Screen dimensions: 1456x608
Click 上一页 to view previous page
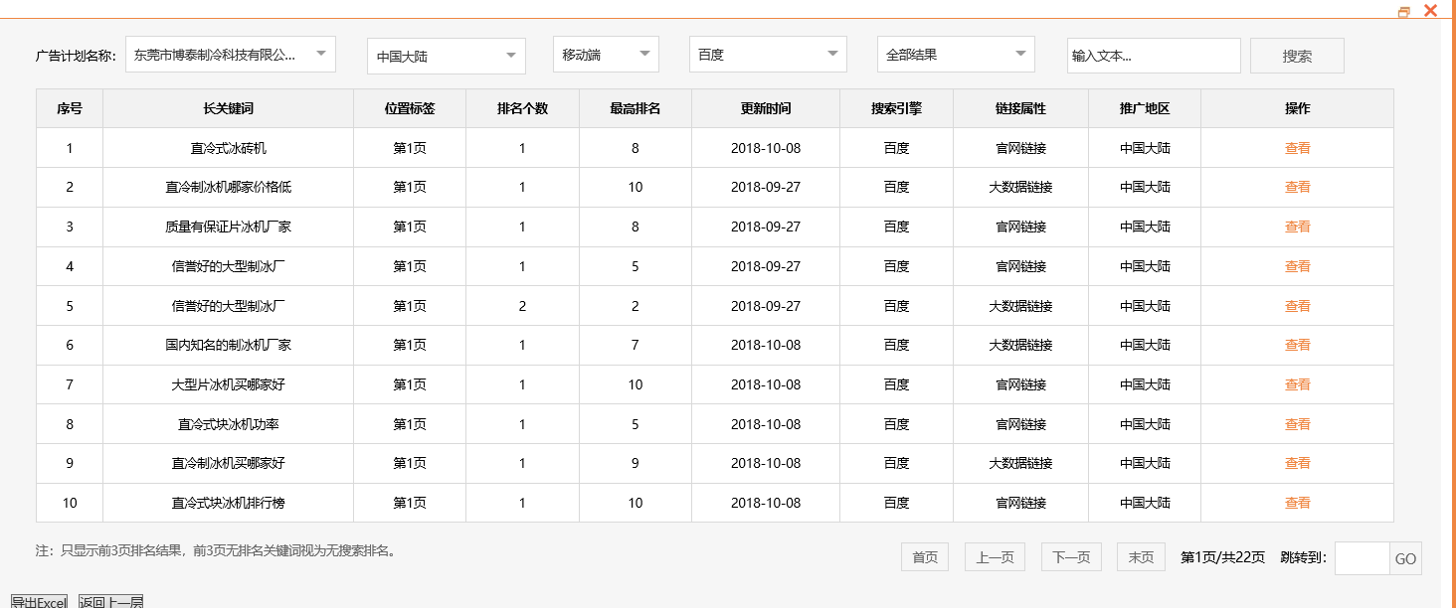click(995, 556)
